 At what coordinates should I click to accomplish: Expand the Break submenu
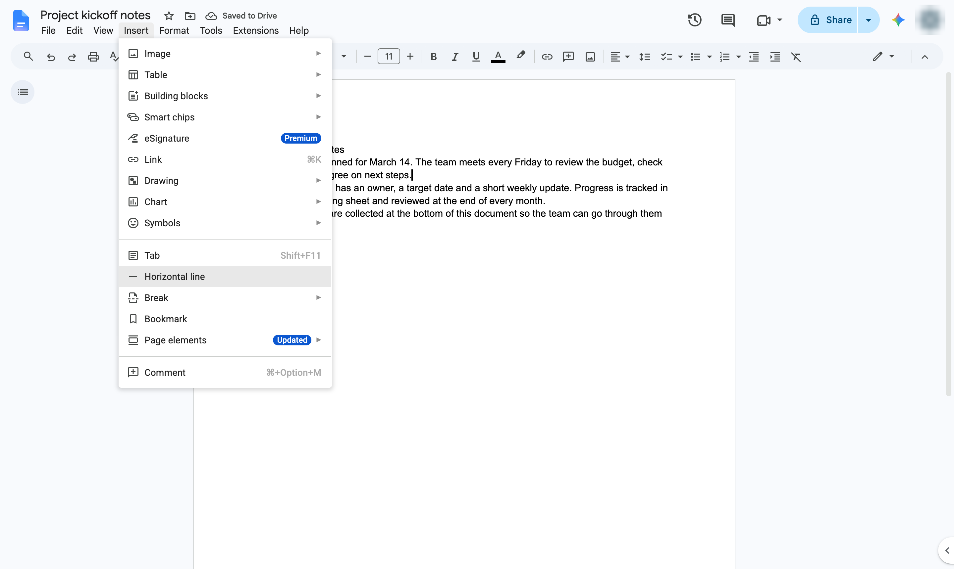225,297
